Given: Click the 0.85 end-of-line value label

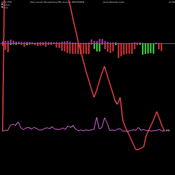Looking at the screenshot, I should tap(168, 131).
